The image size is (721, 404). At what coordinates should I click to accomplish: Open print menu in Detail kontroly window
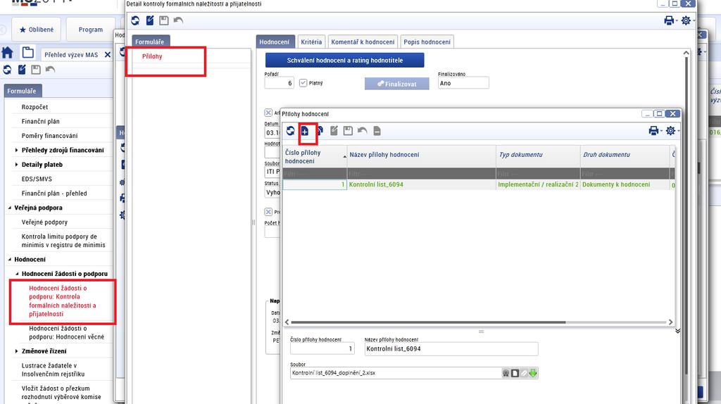(669, 20)
